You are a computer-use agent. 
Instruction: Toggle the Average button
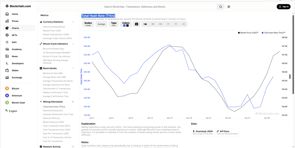coord(101,24)
